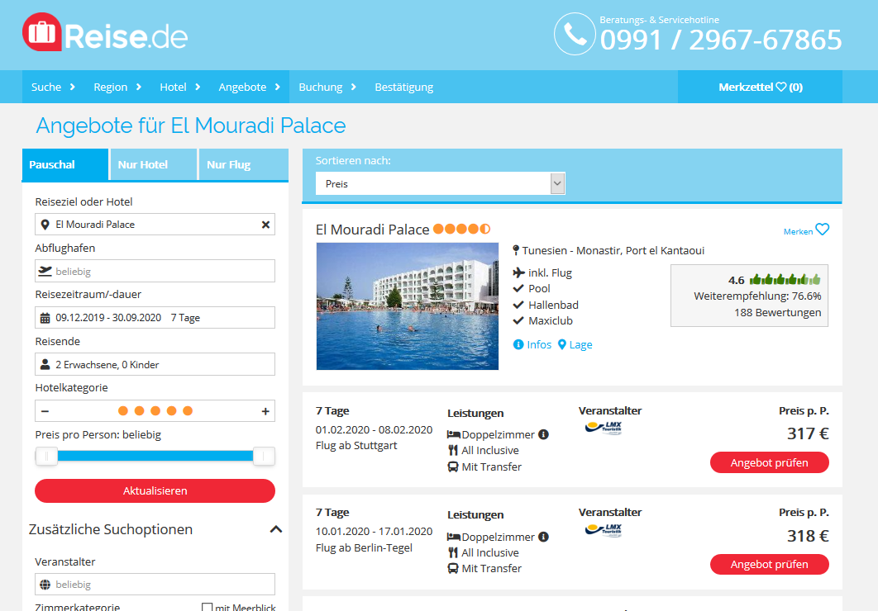The height and width of the screenshot is (611, 878).
Task: Click the hotline number 0991 / 2967-67865
Action: pyautogui.click(x=721, y=40)
